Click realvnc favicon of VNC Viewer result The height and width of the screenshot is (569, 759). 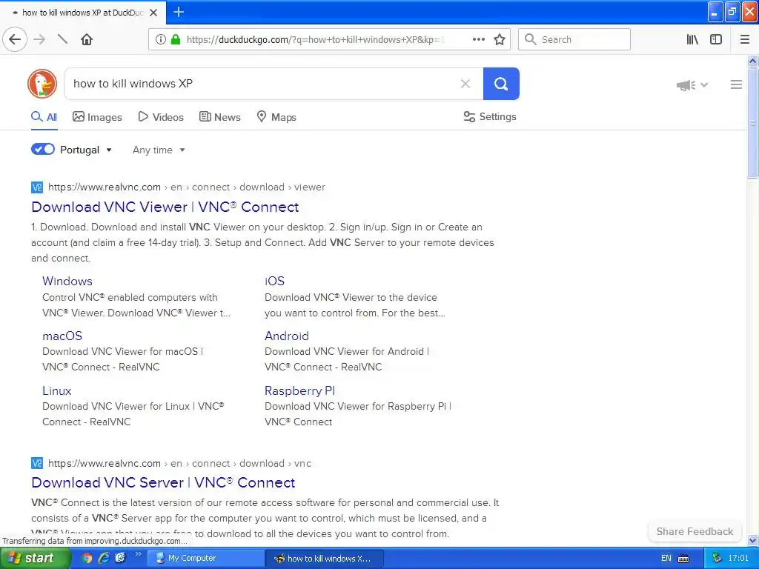[x=37, y=187]
